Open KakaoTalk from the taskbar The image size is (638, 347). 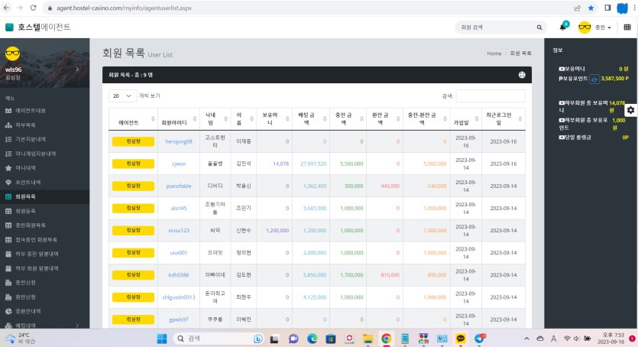pyautogui.click(x=461, y=338)
